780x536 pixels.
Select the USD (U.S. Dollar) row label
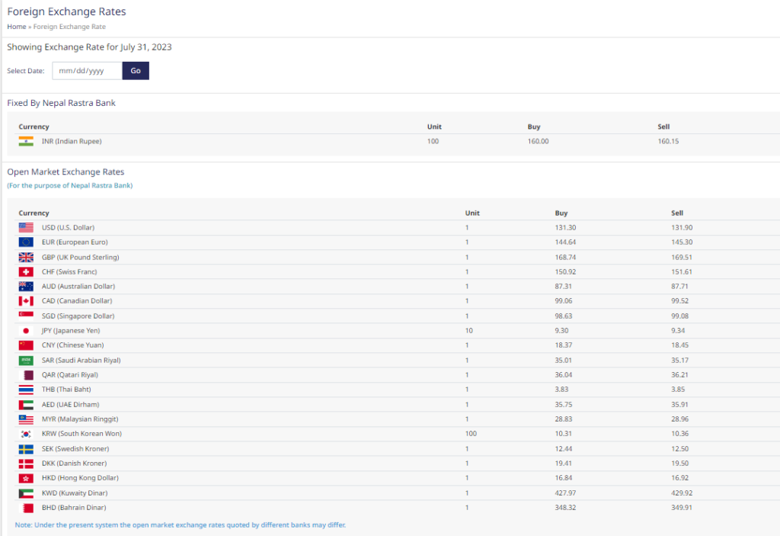68,228
